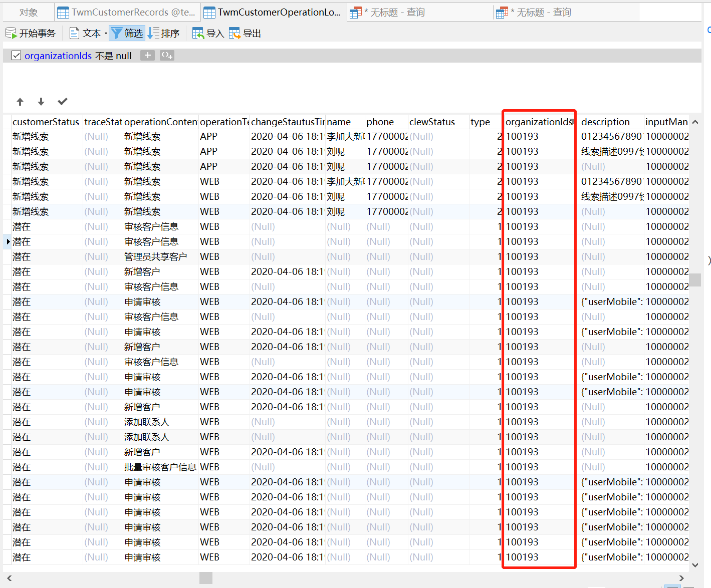Switch to TwmCustomerOperationLo... tab
Viewport: 711px width, 588px height.
coord(273,13)
